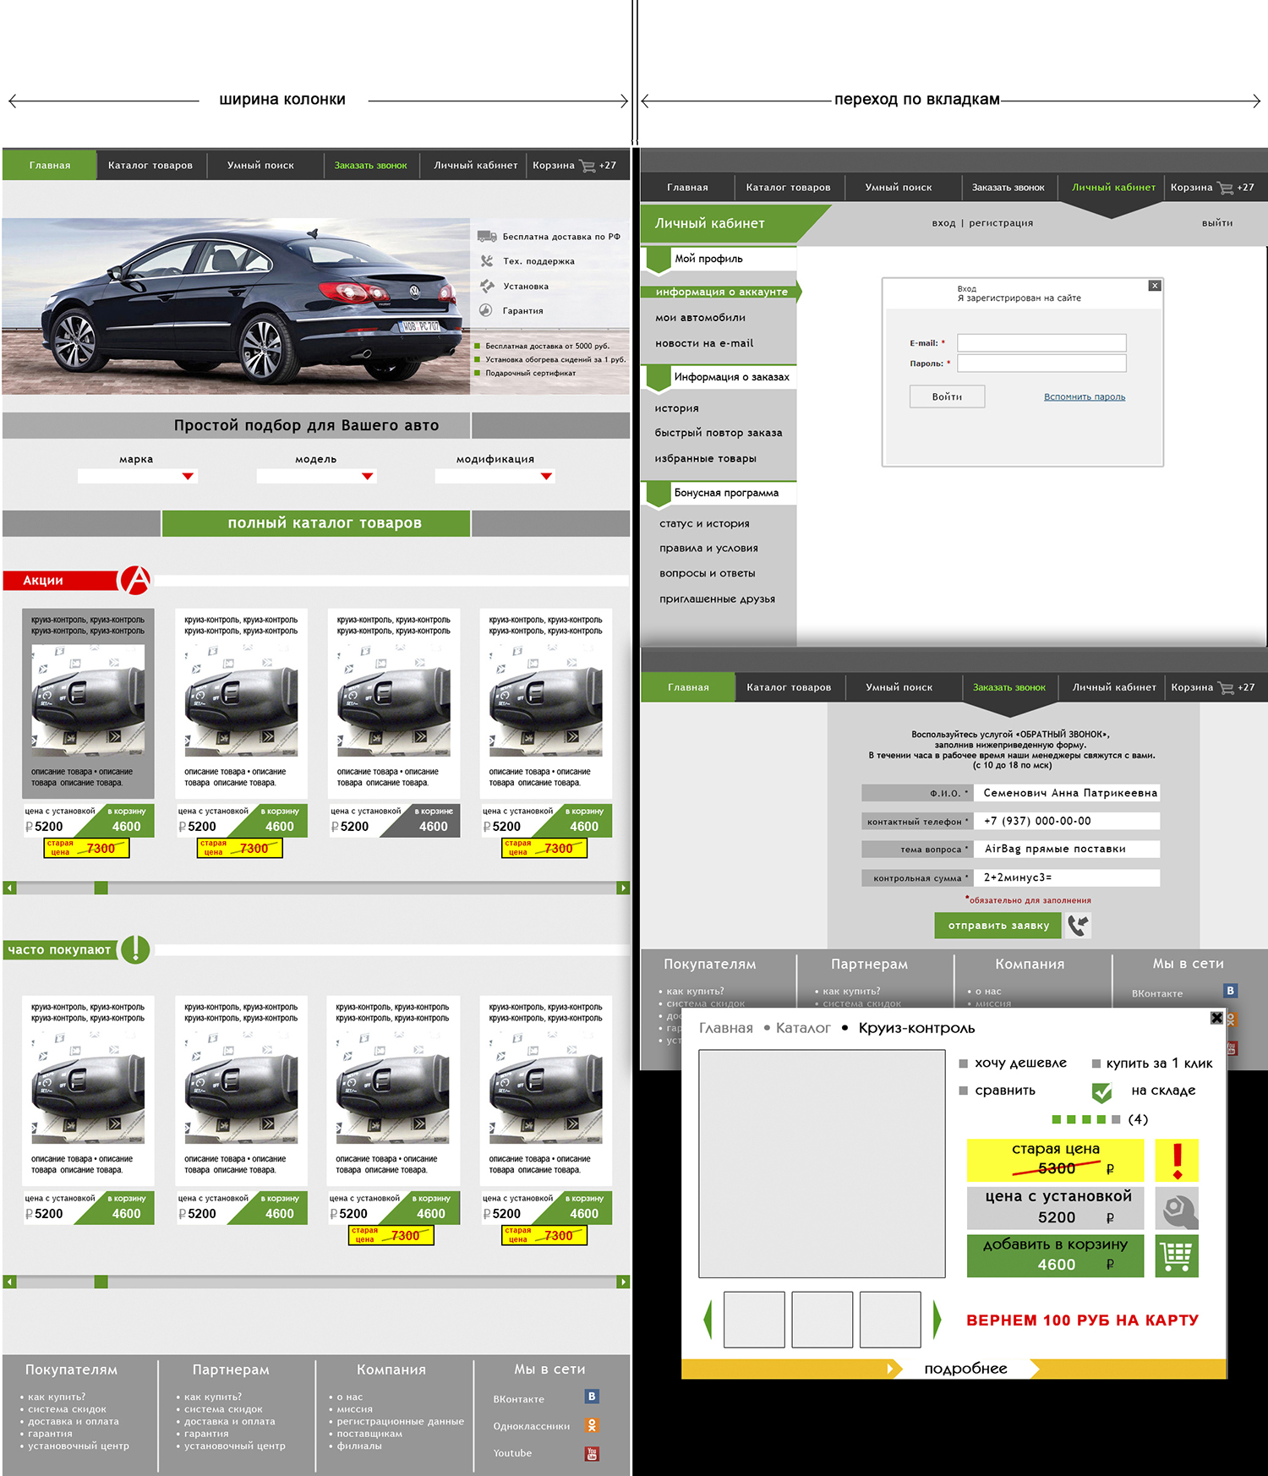Screen dimensions: 1268x1476
Task: Slide the green handle of the часто покупают scrollbar
Action: pos(101,1282)
